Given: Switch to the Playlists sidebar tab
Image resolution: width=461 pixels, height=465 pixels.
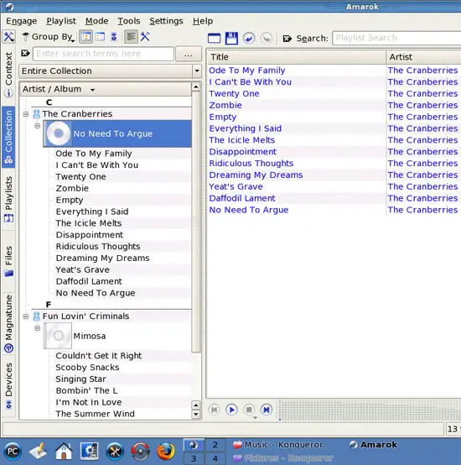Looking at the screenshot, I should click(8, 199).
